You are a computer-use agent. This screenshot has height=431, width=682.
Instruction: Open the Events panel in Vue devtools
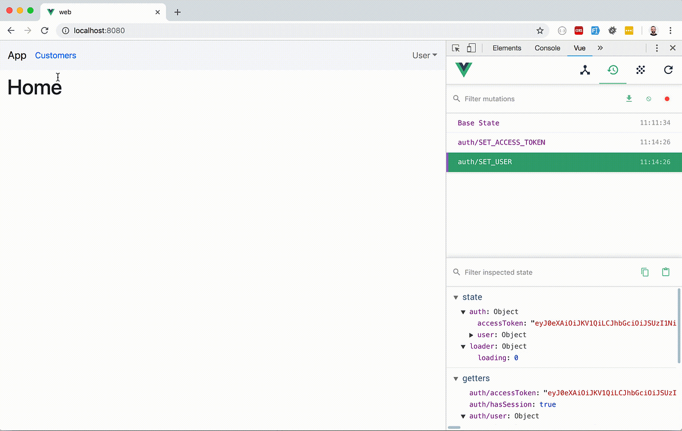pyautogui.click(x=641, y=69)
